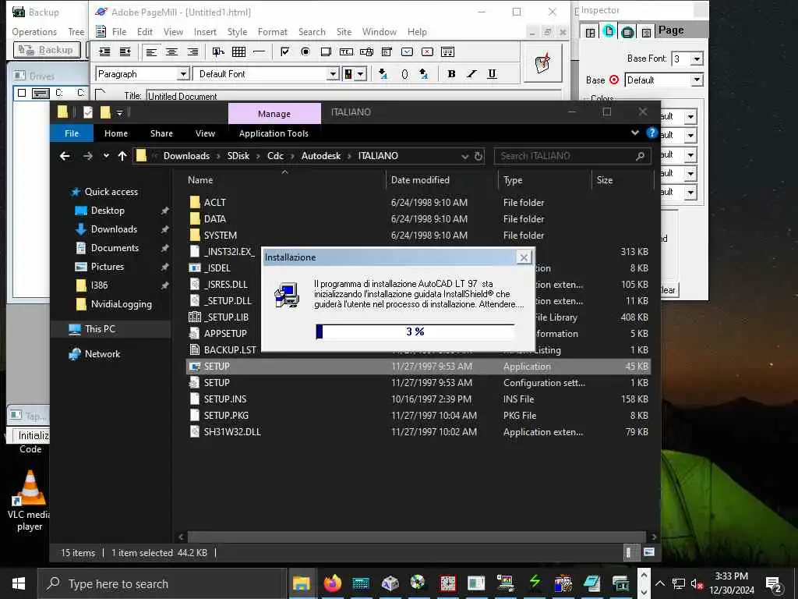The image size is (798, 599).
Task: Apply left alignment in PageMill
Action: tap(151, 51)
